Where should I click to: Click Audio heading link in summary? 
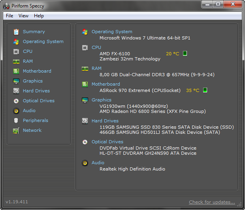click(98, 163)
